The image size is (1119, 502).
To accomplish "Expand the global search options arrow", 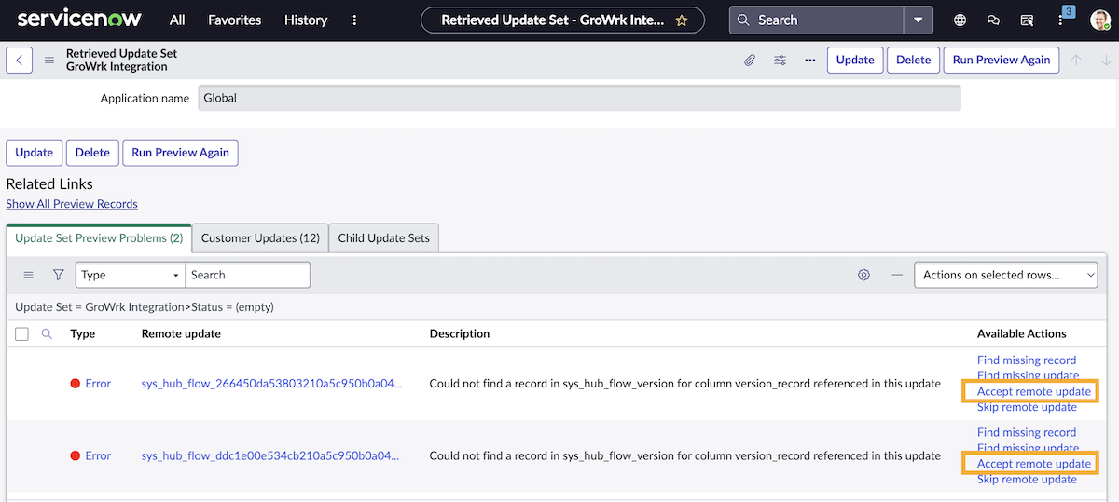I will tap(918, 20).
